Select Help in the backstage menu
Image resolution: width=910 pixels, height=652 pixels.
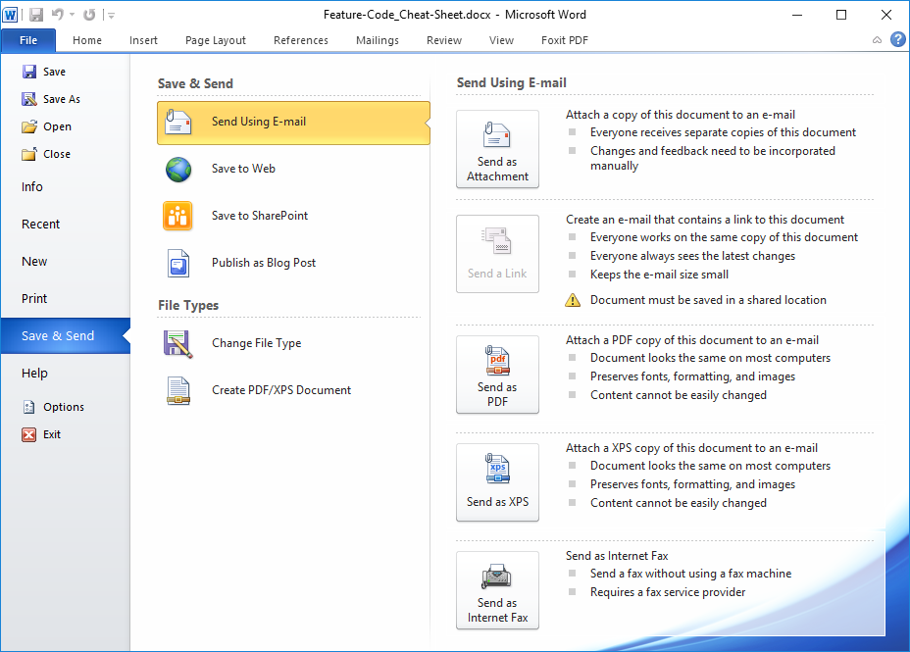(34, 373)
